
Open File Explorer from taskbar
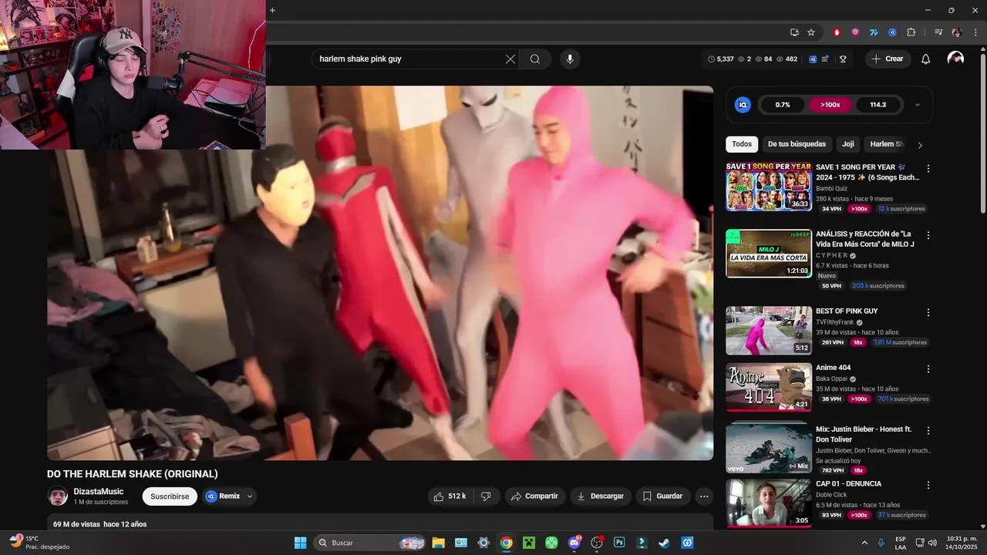pyautogui.click(x=438, y=543)
